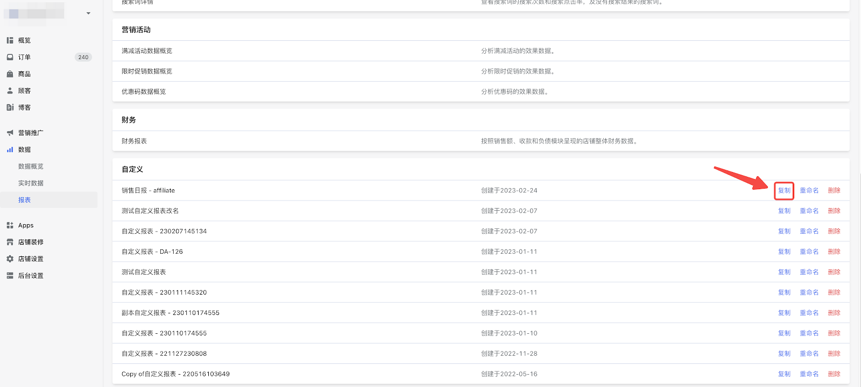
Task: Open 实时数据 submenu item
Action: (x=31, y=183)
